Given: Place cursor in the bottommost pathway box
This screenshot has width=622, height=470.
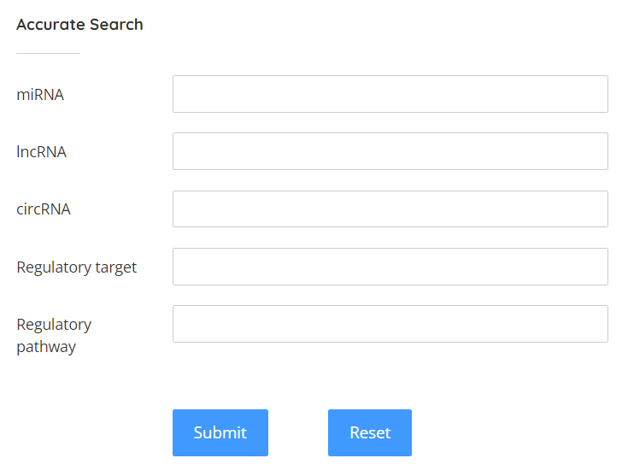Looking at the screenshot, I should [390, 324].
